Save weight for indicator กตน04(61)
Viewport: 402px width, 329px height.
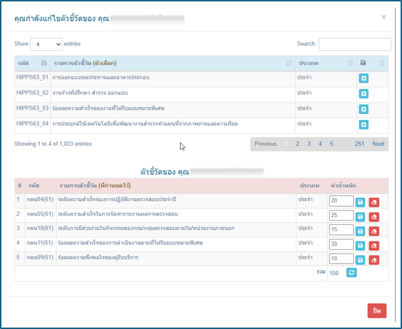(360, 202)
